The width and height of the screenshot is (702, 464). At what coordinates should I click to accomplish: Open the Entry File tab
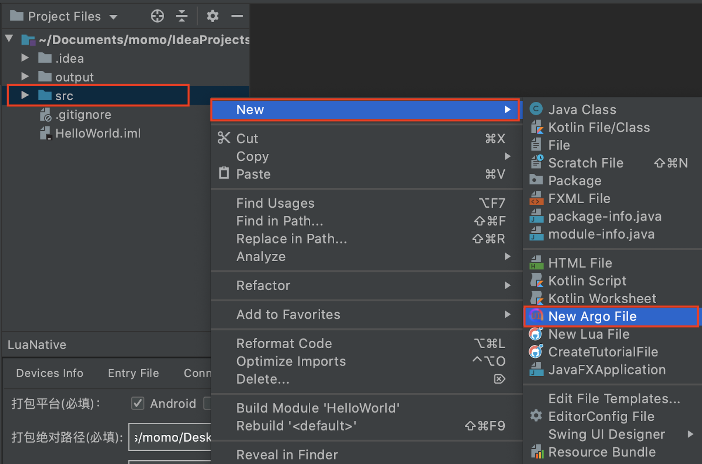[133, 373]
